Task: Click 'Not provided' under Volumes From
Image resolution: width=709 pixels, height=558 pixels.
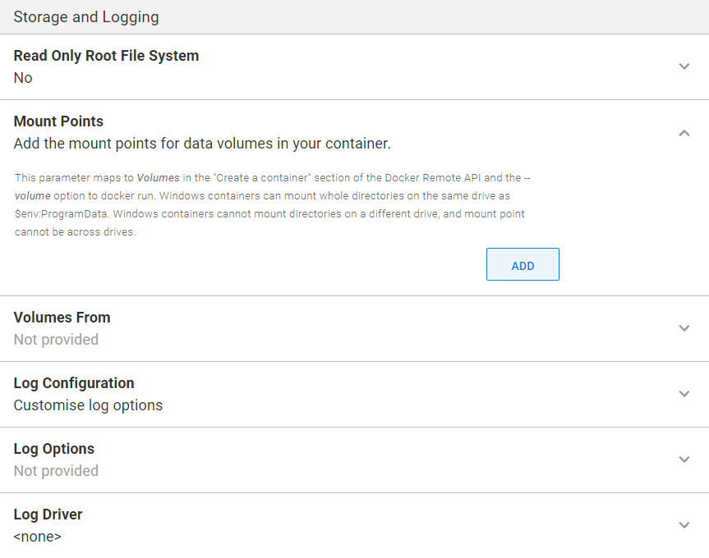Action: point(56,339)
